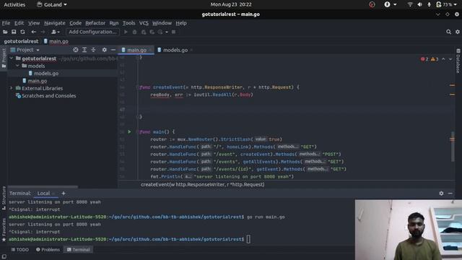
Task: Click the debug bug icon
Action: pos(135,32)
